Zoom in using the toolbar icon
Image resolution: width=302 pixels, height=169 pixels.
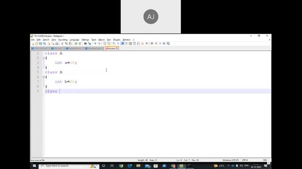pos(95,44)
